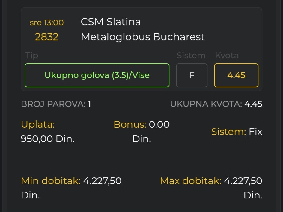Click the grey Sistem column header
This screenshot has width=283, height=212.
[191, 56]
